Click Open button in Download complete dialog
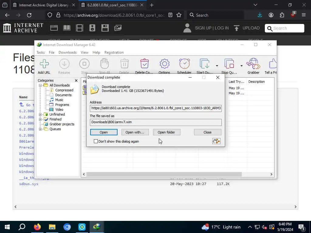Screen dimensions: 311x233 [104, 132]
